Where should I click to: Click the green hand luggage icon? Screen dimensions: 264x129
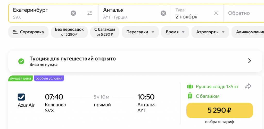[x=190, y=87]
